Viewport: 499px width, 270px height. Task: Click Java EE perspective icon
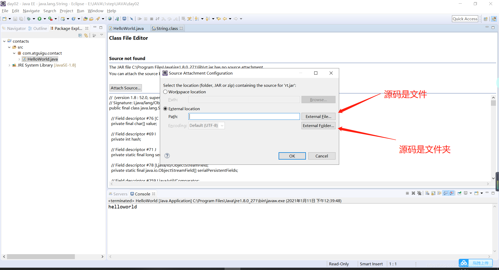[x=494, y=19]
